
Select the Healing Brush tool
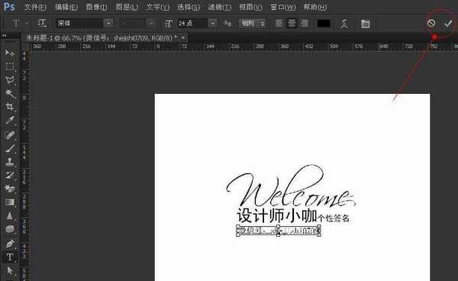[10, 135]
